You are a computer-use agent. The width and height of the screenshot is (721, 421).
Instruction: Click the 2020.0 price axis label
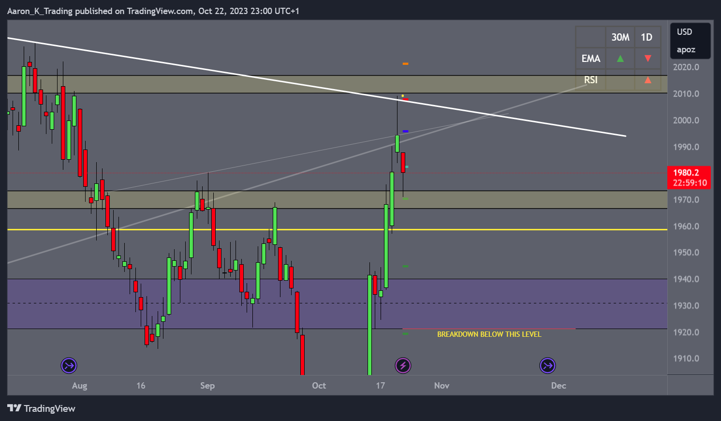click(x=686, y=67)
